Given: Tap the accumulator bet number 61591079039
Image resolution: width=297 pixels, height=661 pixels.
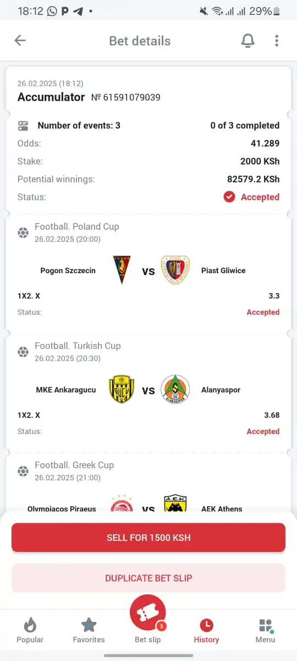Looking at the screenshot, I should point(126,97).
